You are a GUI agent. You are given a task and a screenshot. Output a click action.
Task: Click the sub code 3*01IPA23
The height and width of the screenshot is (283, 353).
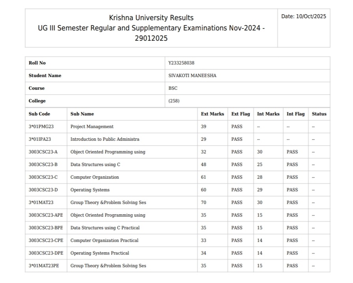40,139
